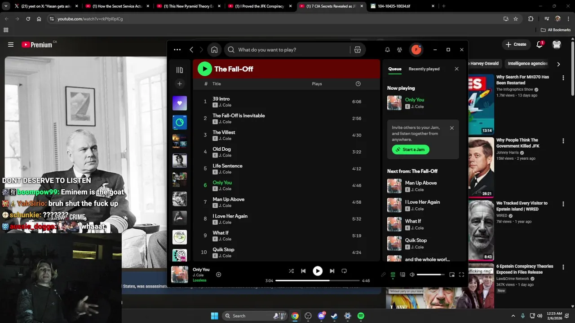Open options for Epstein Island WIRED video
575x323 pixels.
[563, 204]
